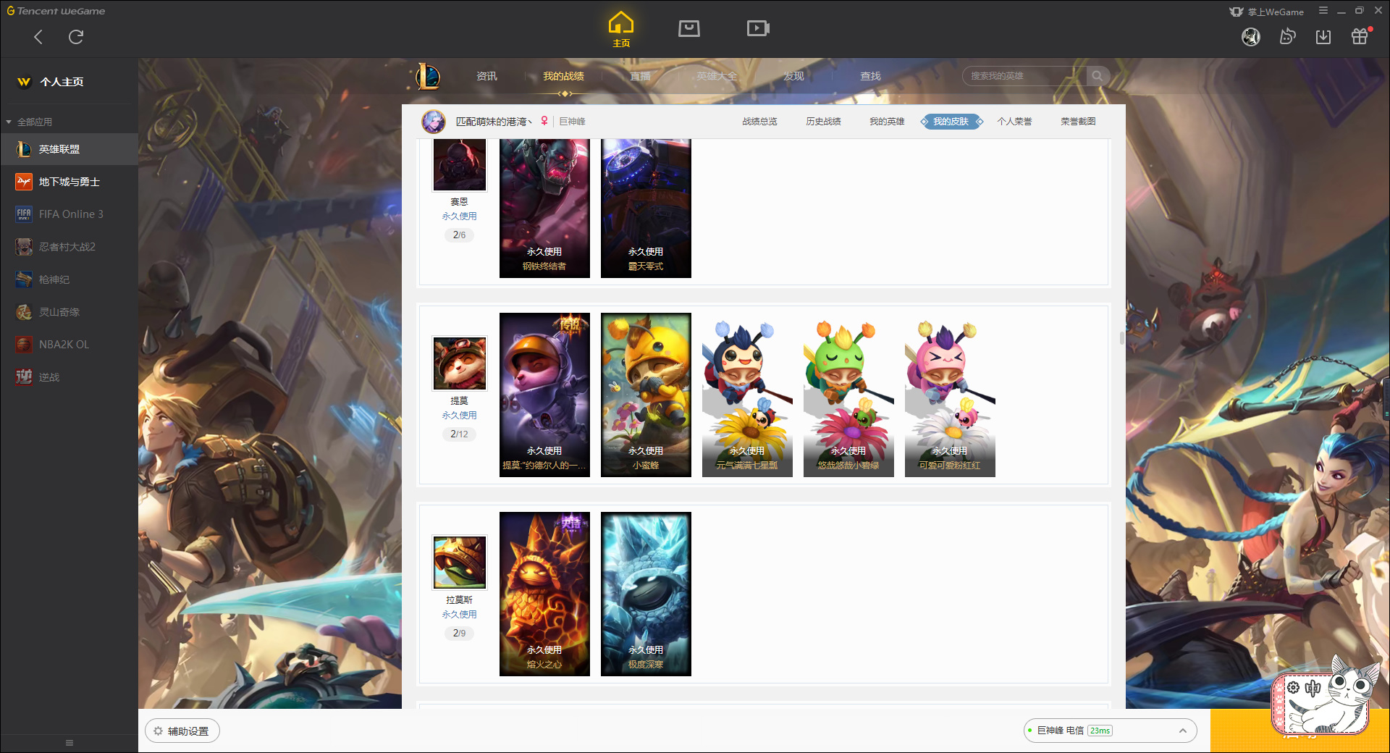Go back with the left arrow

[x=38, y=37]
